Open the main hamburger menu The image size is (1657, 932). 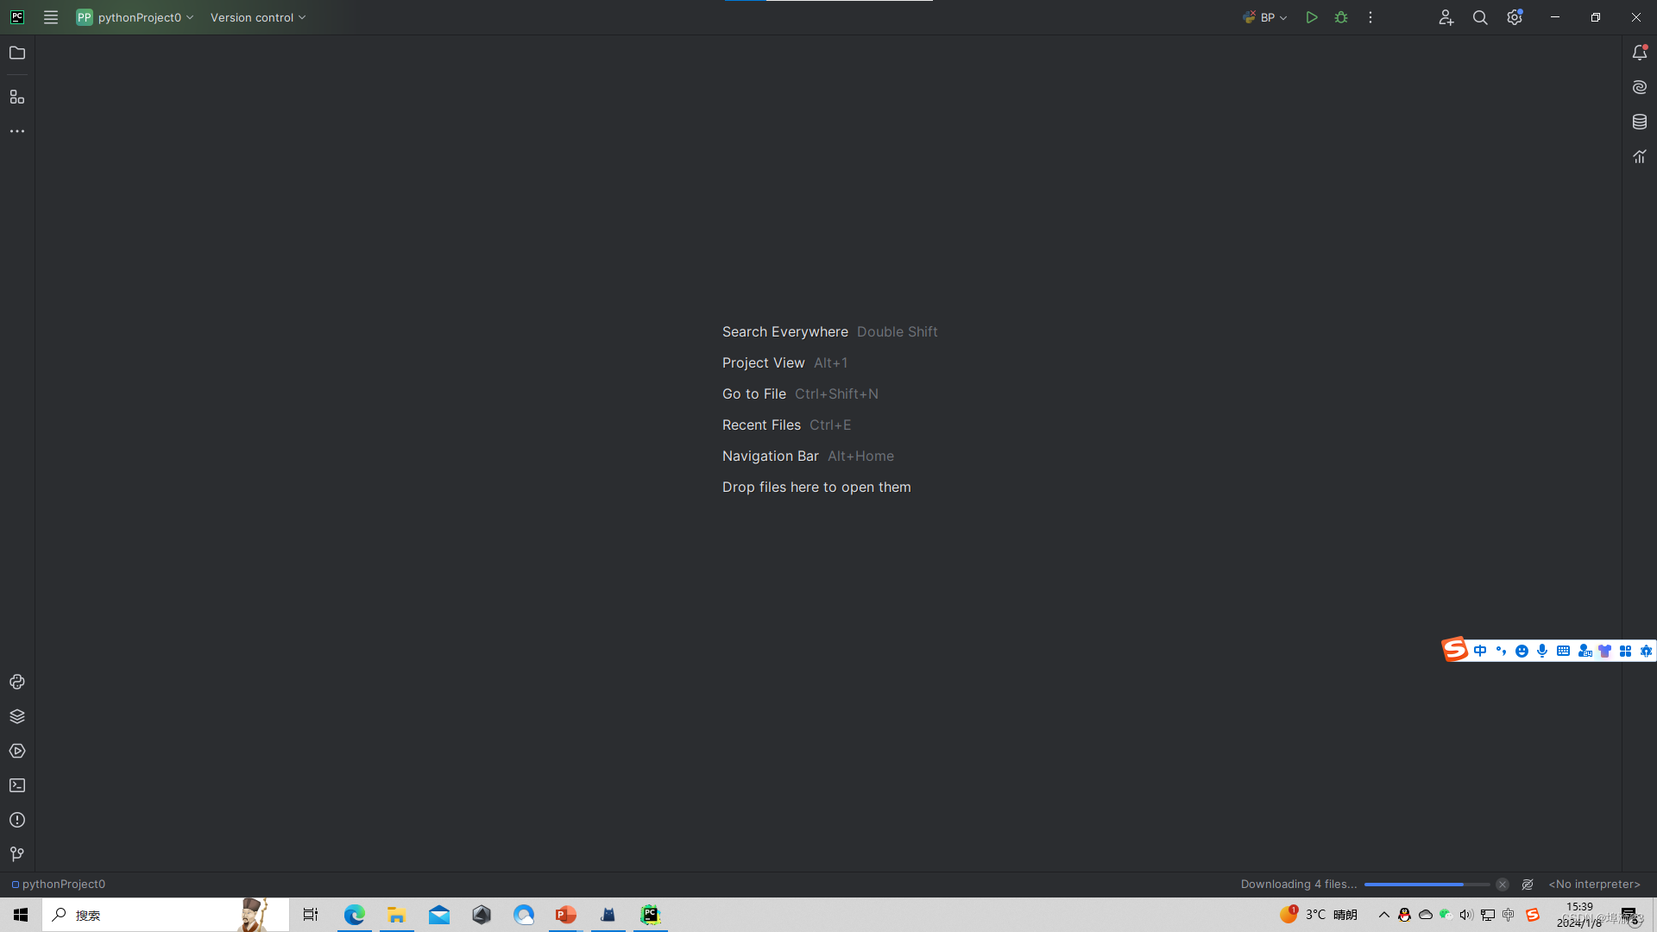point(51,17)
